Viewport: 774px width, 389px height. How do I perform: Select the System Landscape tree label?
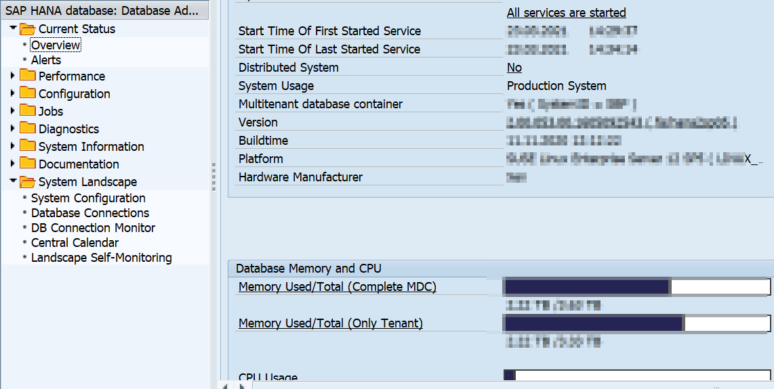(87, 182)
